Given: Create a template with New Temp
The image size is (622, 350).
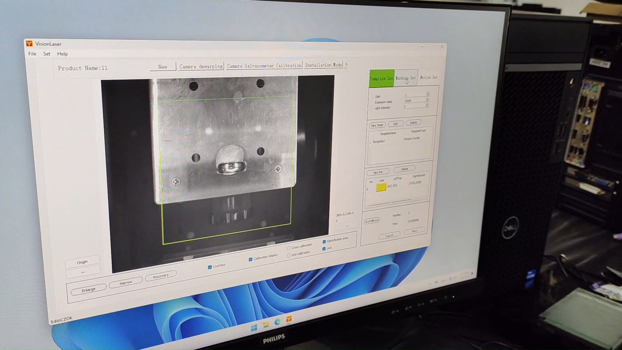Looking at the screenshot, I should point(377,125).
